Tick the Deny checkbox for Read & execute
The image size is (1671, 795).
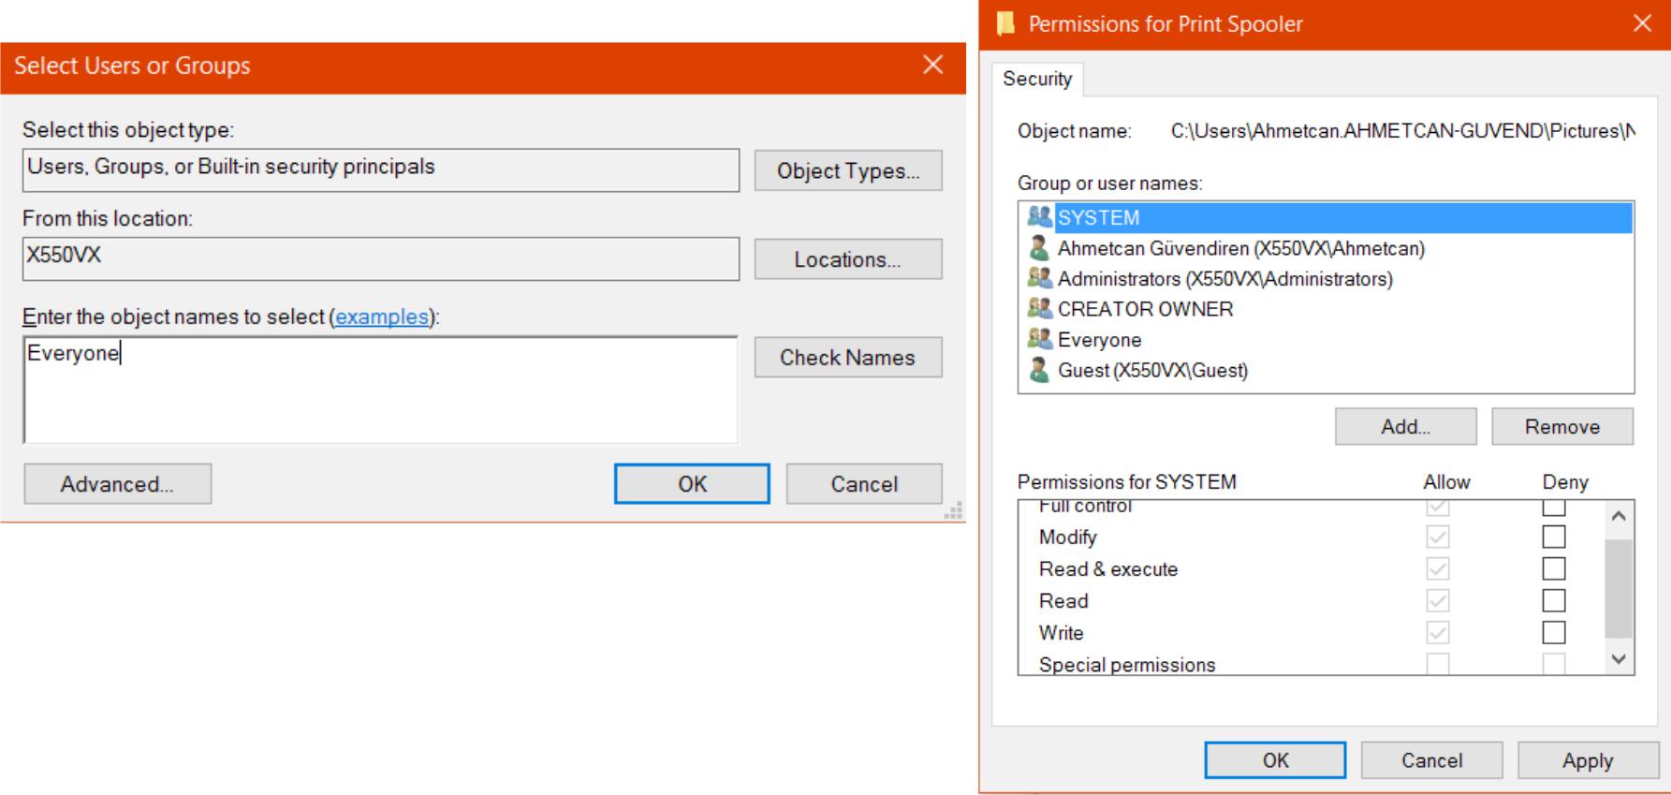[1553, 568]
